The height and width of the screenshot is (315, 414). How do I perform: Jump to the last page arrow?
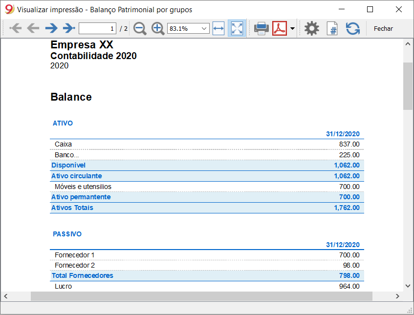[69, 28]
